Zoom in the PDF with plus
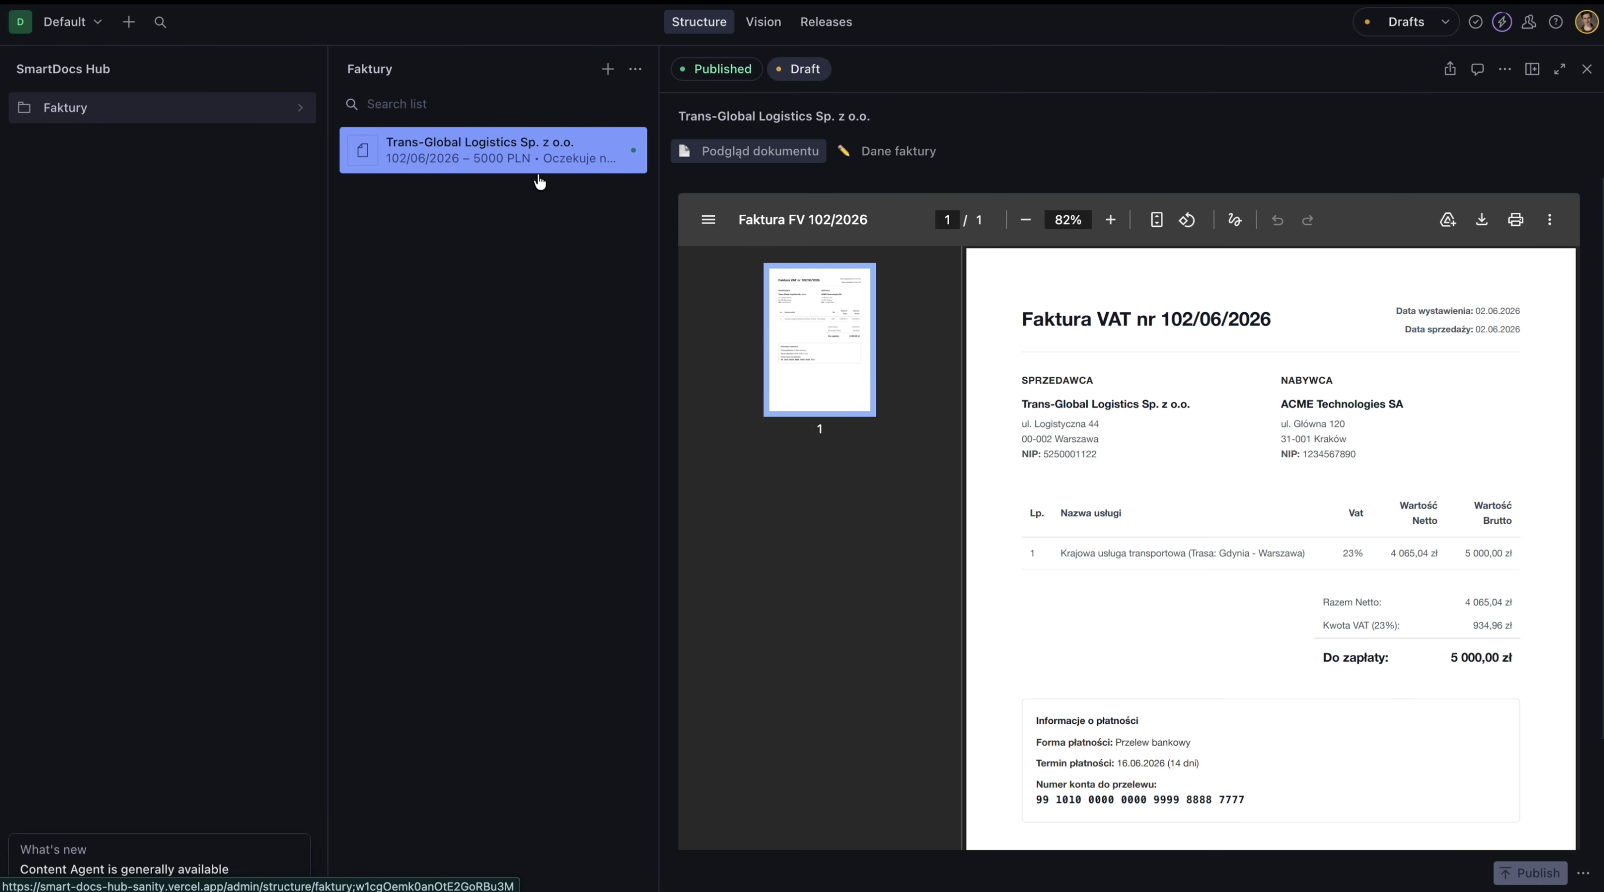Viewport: 1604px width, 892px height. pyautogui.click(x=1110, y=220)
